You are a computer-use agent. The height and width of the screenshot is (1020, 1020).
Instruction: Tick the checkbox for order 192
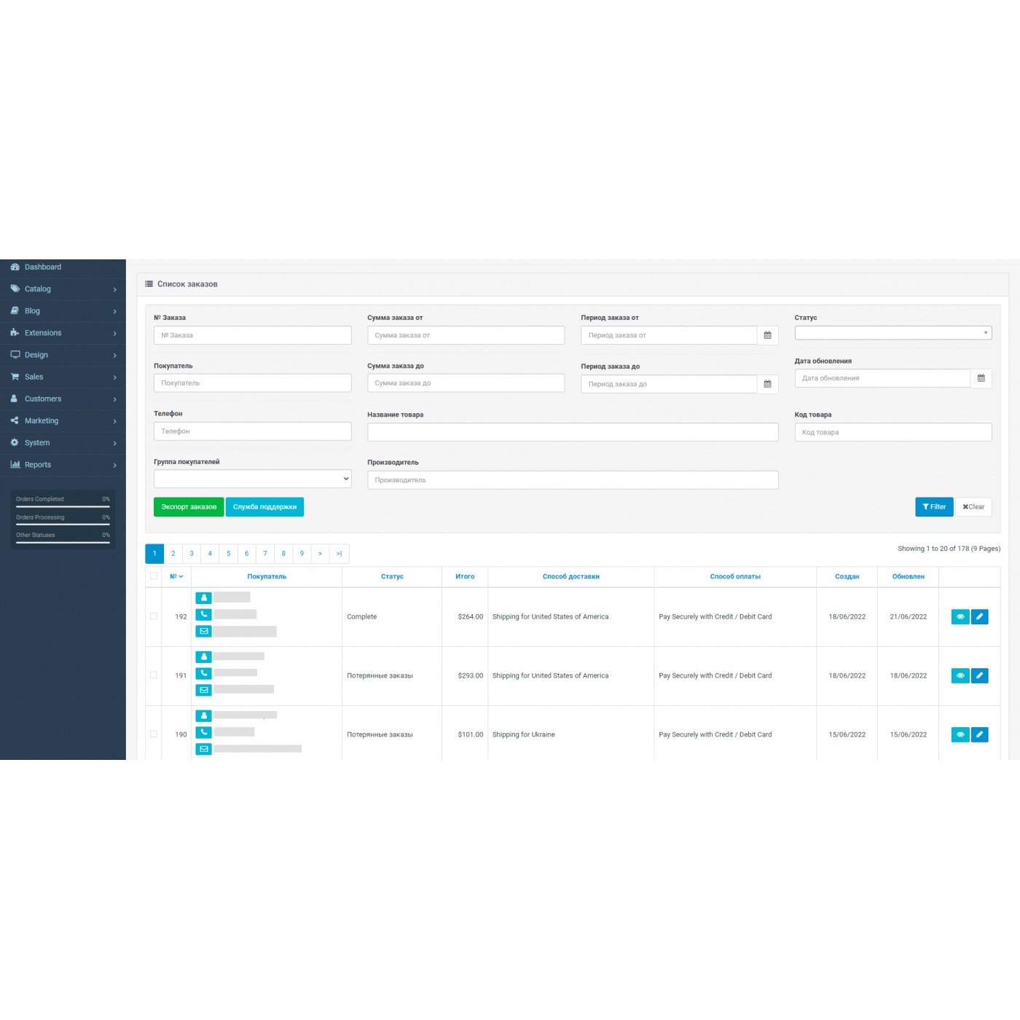pos(154,616)
